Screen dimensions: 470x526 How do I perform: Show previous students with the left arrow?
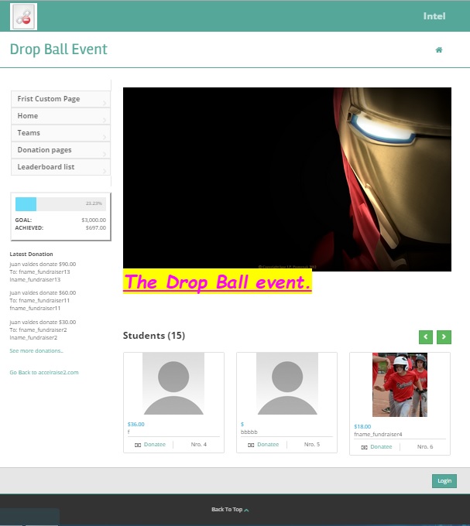pyautogui.click(x=426, y=336)
